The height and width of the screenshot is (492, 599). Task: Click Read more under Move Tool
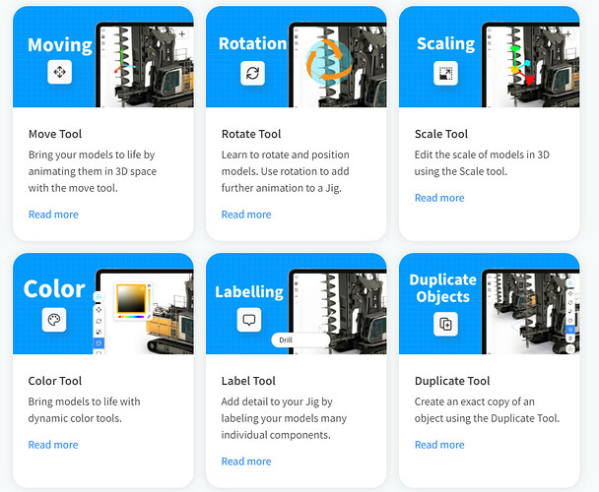click(x=53, y=215)
